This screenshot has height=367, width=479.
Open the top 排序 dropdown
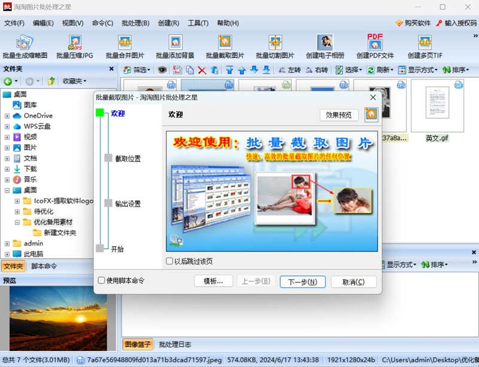coord(456,70)
